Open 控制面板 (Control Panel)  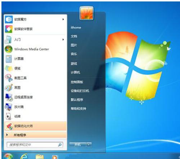pos(77,82)
